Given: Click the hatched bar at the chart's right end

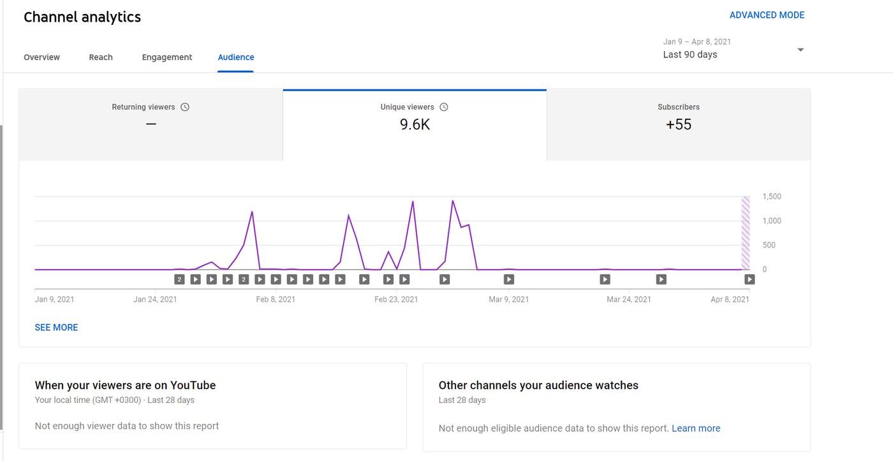Looking at the screenshot, I should [x=745, y=233].
